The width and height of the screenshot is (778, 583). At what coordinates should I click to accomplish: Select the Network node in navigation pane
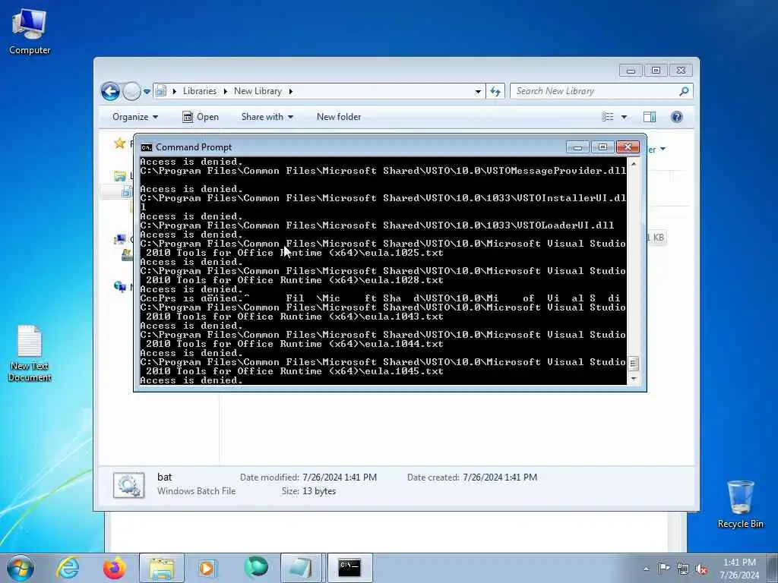point(119,286)
